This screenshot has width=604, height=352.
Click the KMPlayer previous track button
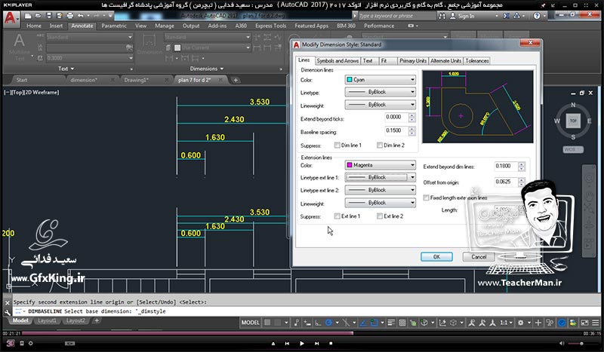point(287,343)
